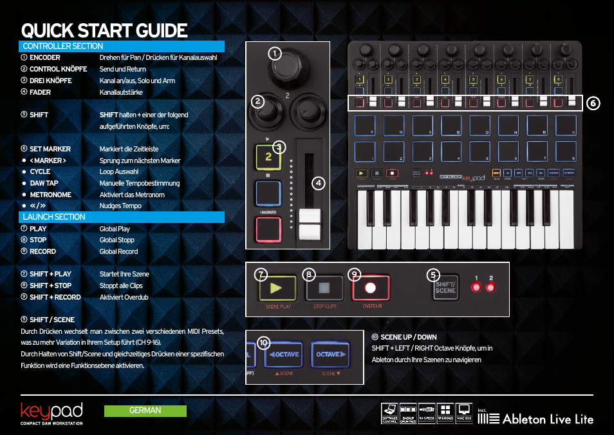Click the CONTROL KNÖPFE entry text

pos(59,69)
